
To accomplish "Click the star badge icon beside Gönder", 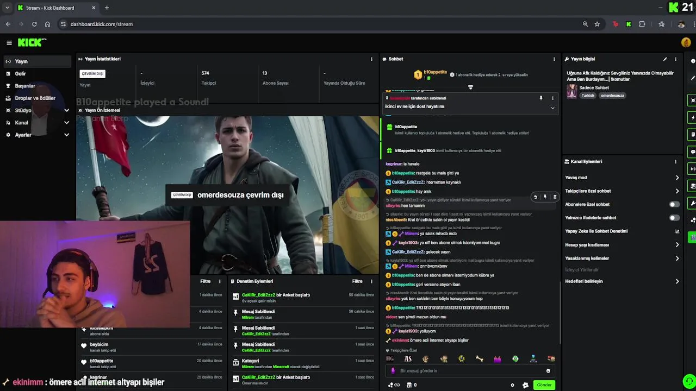I will (x=525, y=385).
